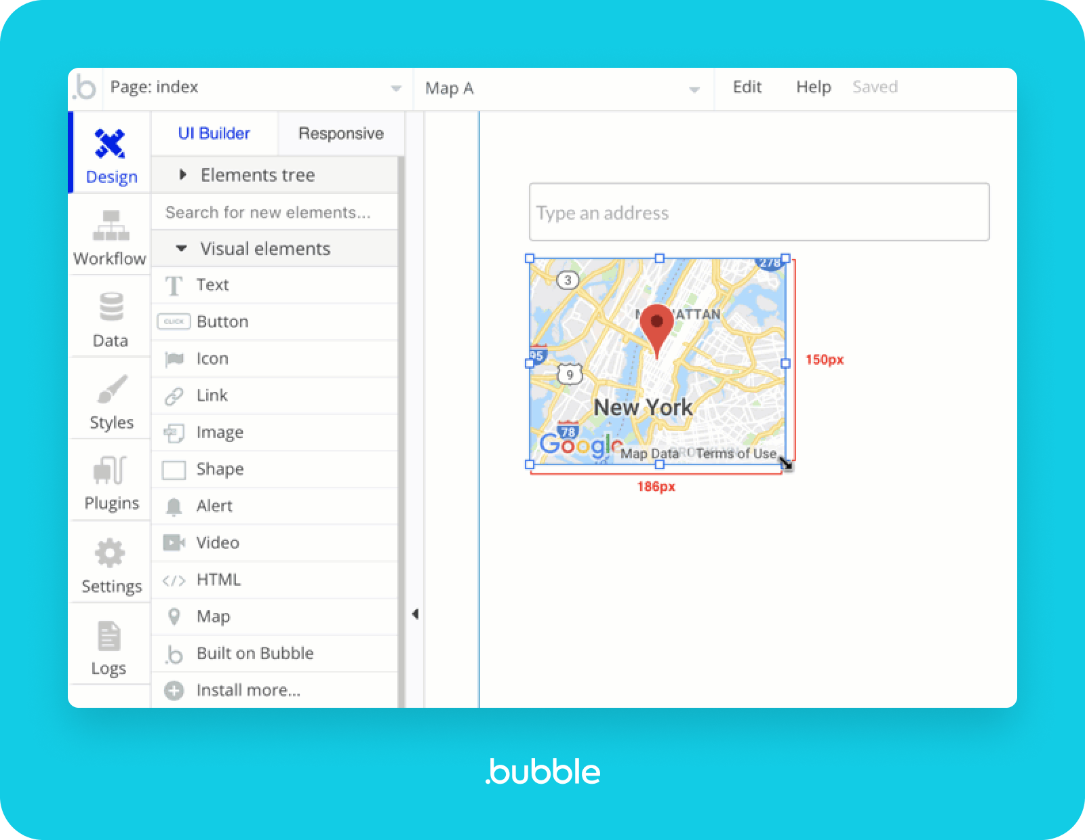Open the Logs document icon
This screenshot has width=1085, height=840.
click(x=109, y=636)
